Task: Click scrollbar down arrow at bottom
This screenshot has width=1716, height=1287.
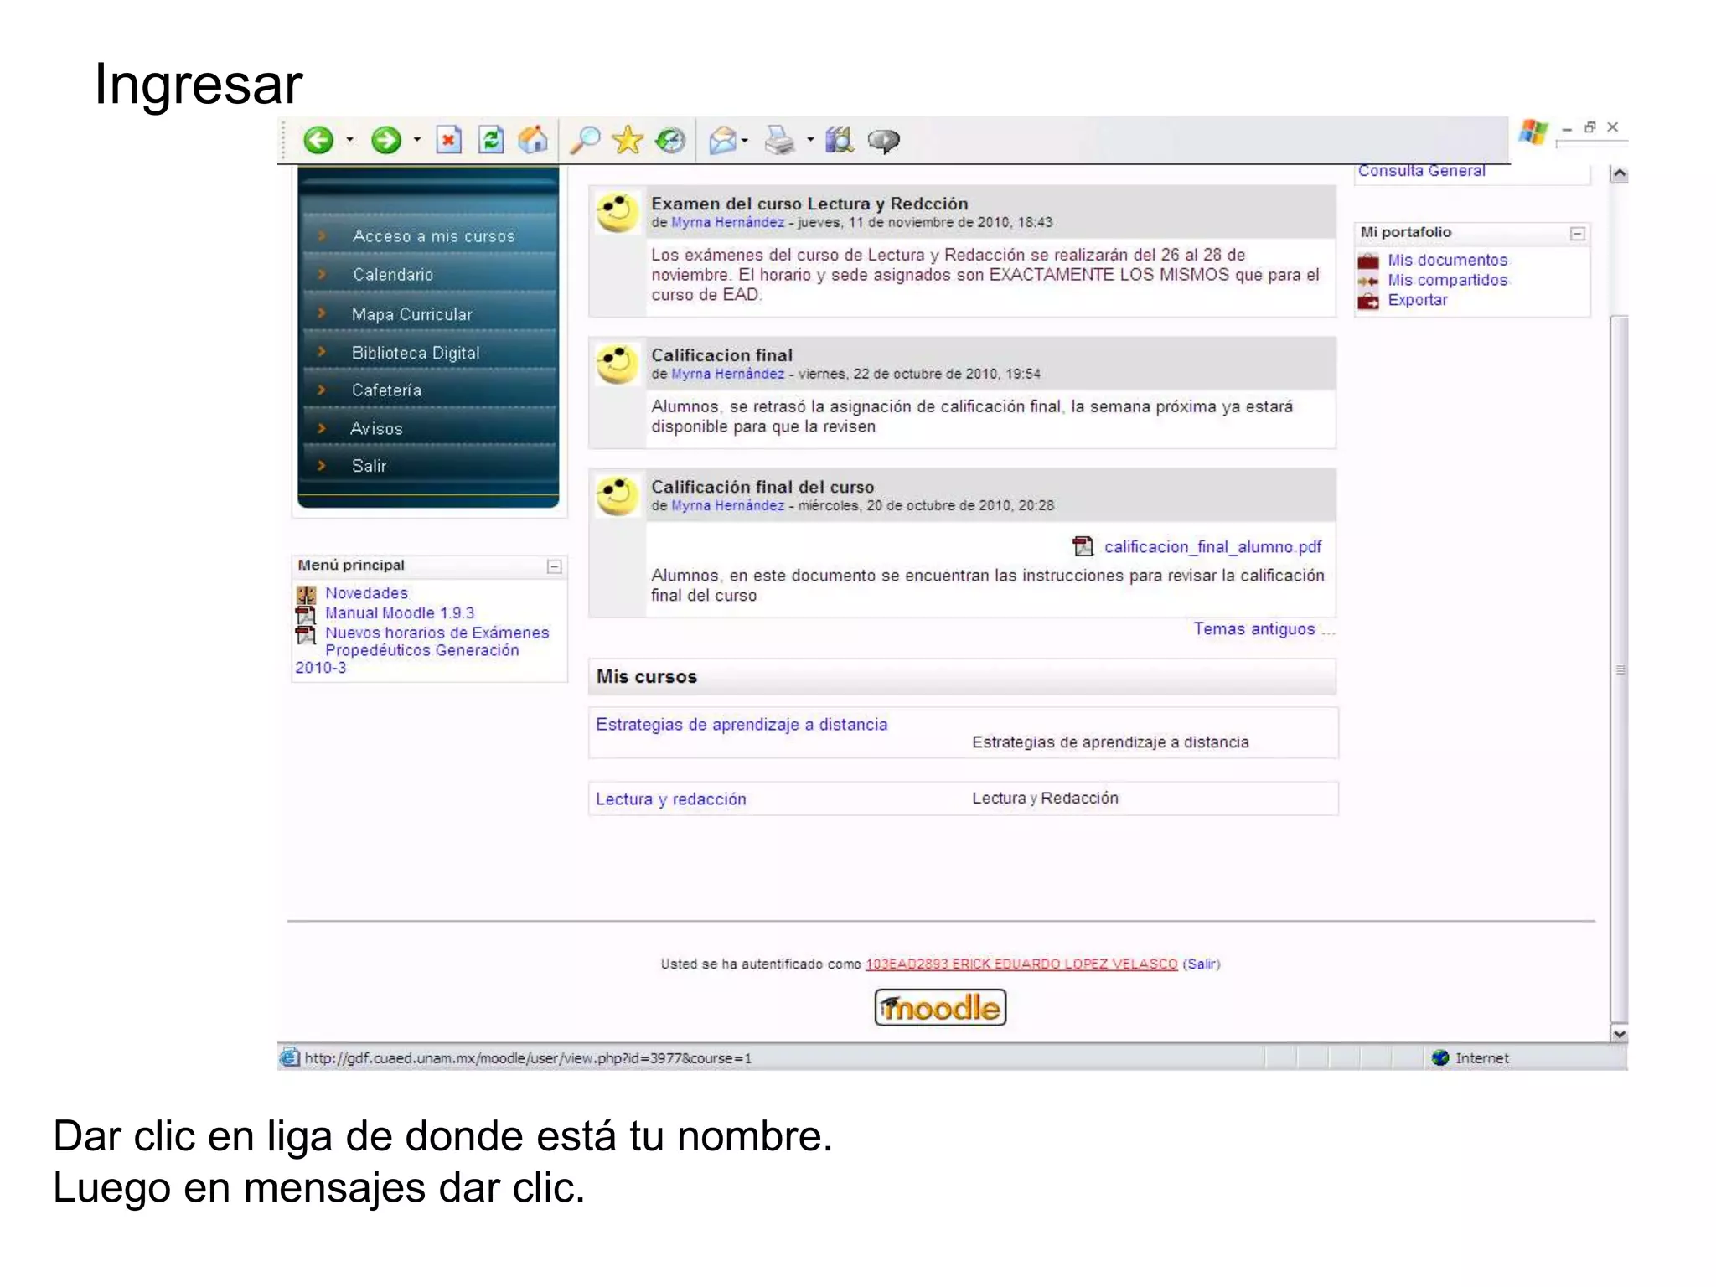Action: pyautogui.click(x=1620, y=1034)
